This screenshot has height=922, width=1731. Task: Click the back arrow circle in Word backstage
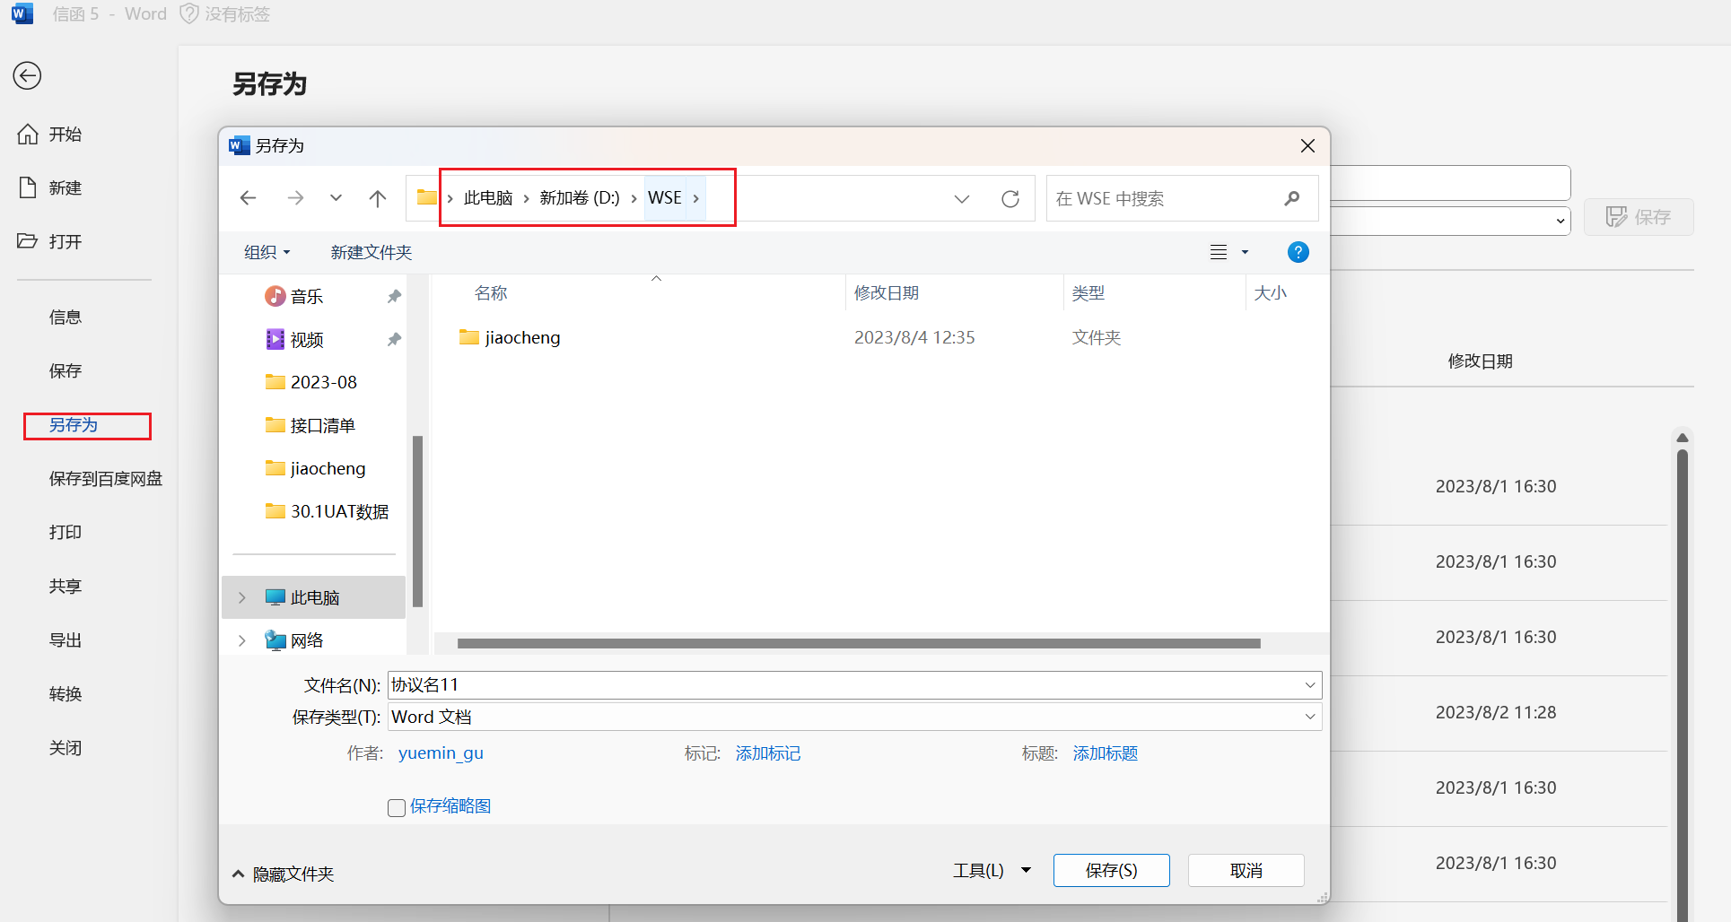point(27,75)
